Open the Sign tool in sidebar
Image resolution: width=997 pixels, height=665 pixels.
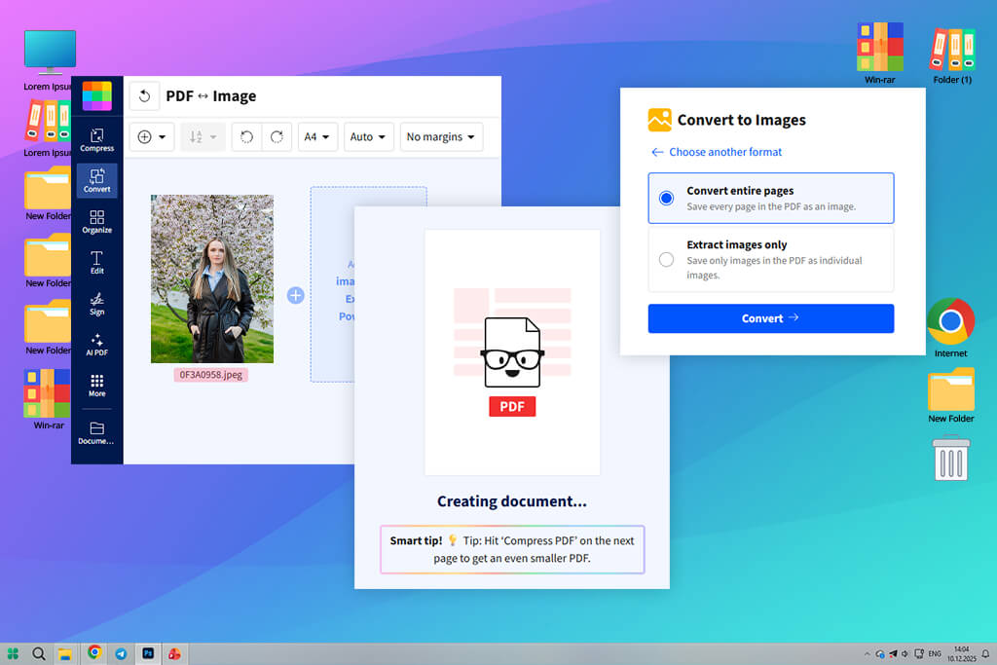click(96, 304)
